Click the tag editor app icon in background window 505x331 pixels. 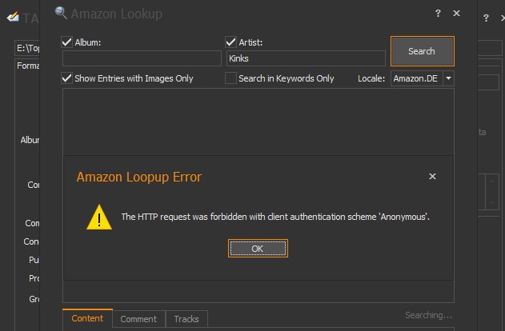11,18
